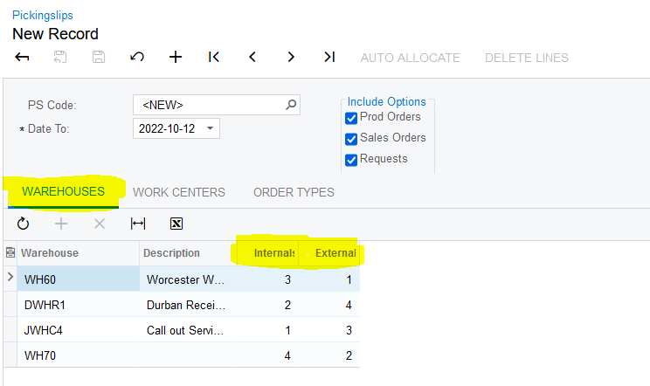Switch to the Work Centers tab
650x386 pixels.
[x=178, y=192]
